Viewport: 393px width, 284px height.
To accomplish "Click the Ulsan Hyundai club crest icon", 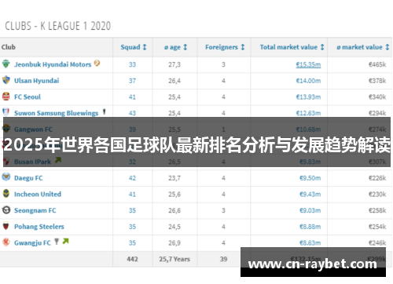I will [x=6, y=80].
